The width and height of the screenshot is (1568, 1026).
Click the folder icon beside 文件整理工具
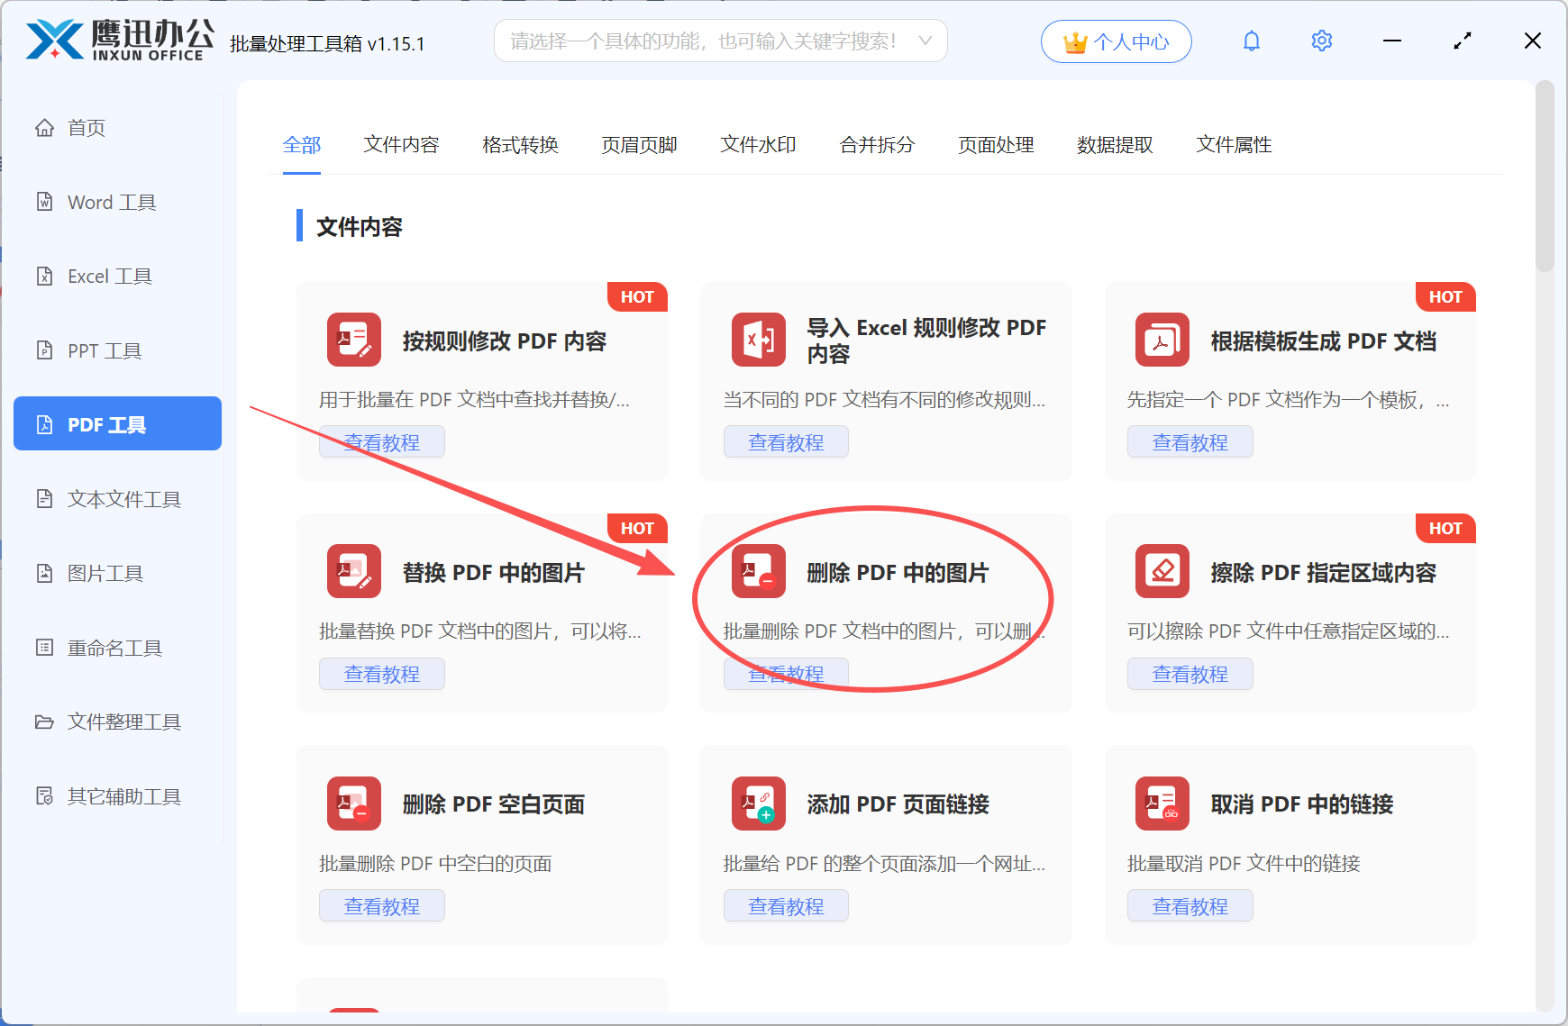[44, 722]
